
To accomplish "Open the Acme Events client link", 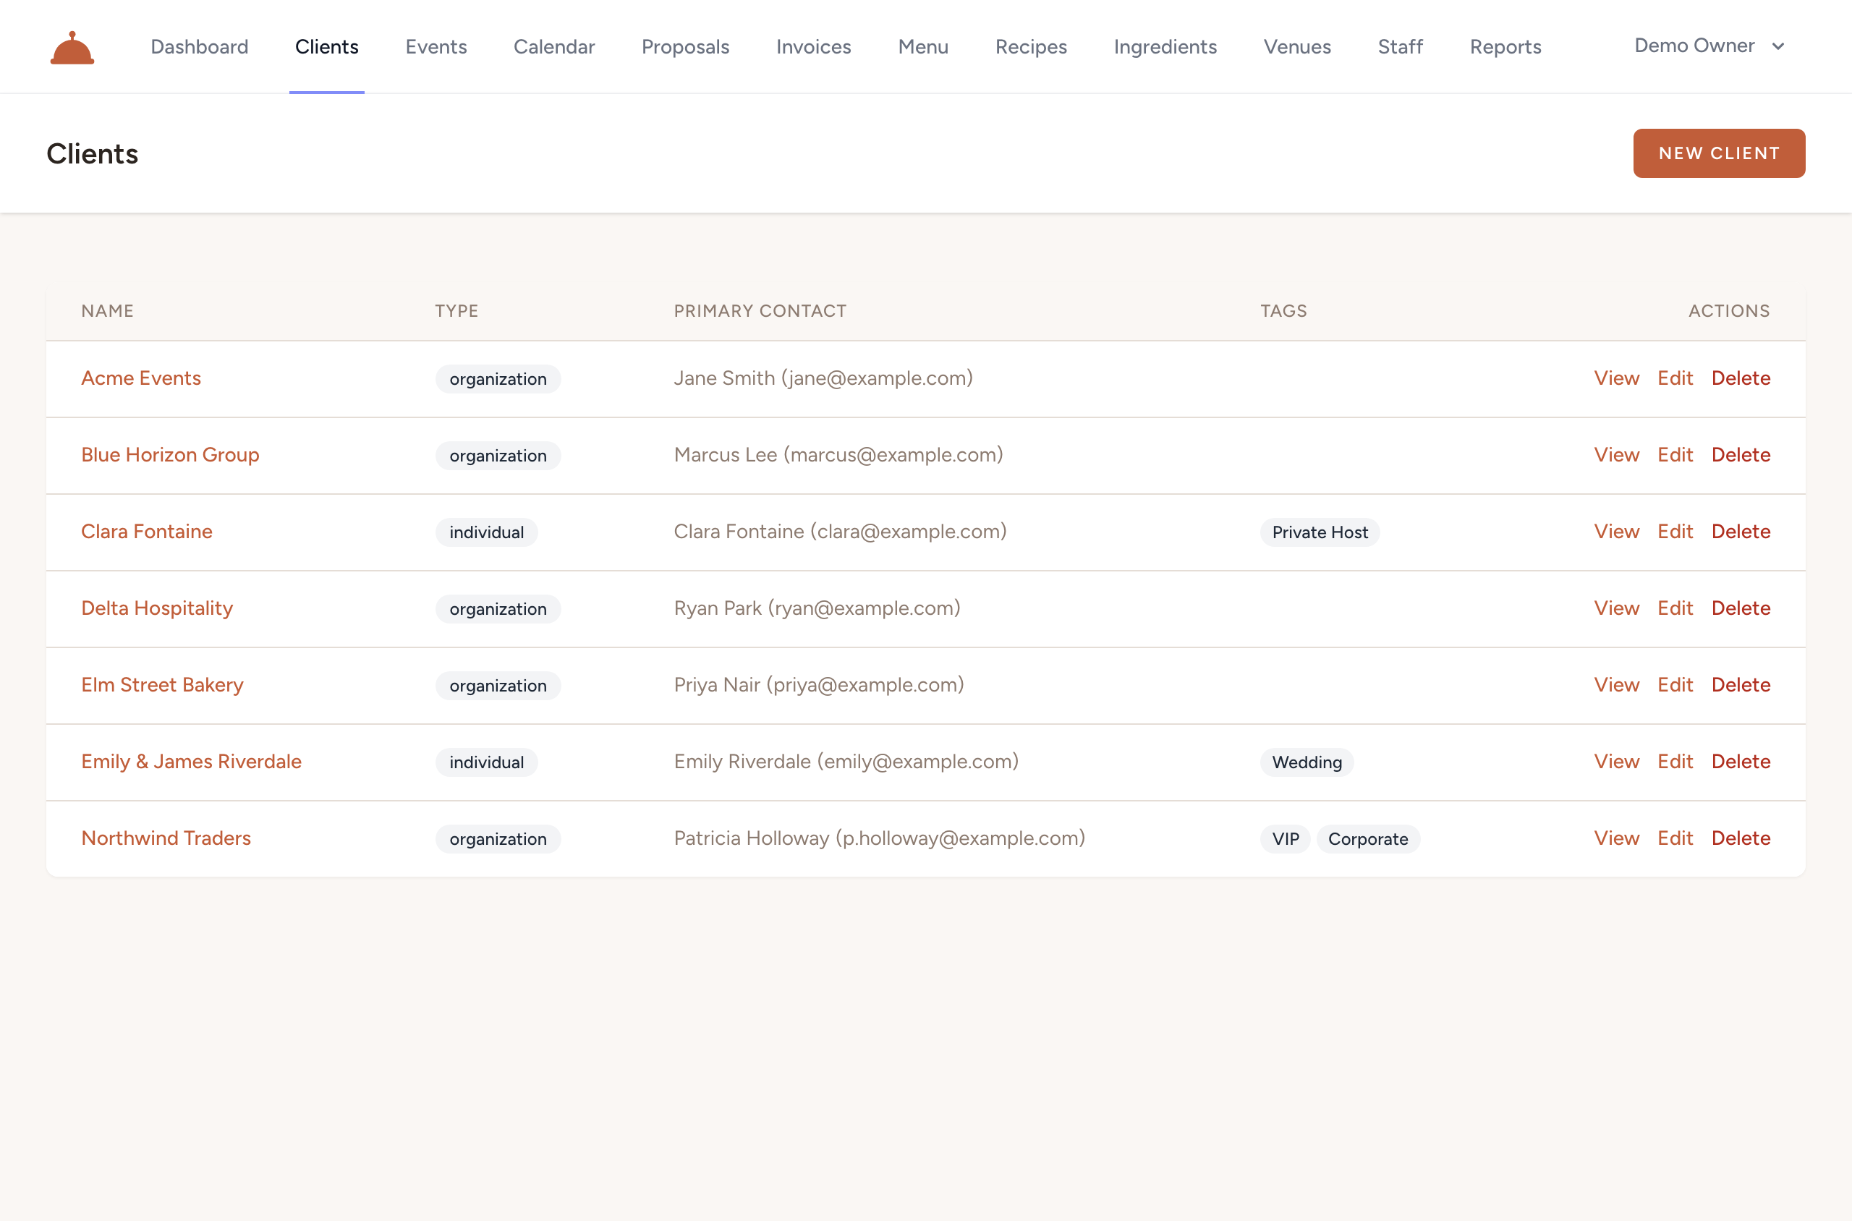I will coord(141,378).
